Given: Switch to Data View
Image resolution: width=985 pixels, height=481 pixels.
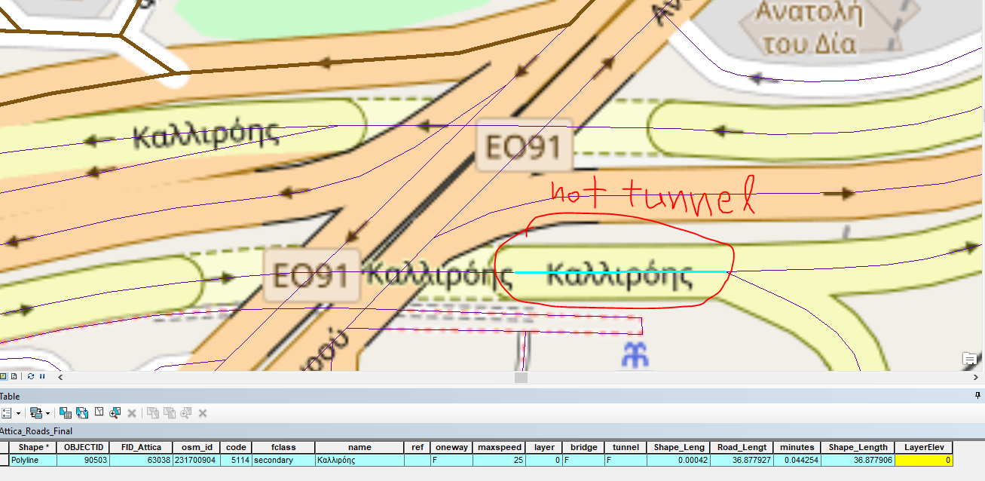Looking at the screenshot, I should point(4,376).
